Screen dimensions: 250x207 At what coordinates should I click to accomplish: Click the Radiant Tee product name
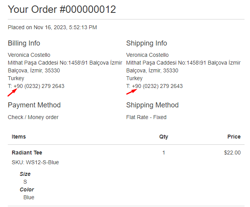[x=27, y=153]
